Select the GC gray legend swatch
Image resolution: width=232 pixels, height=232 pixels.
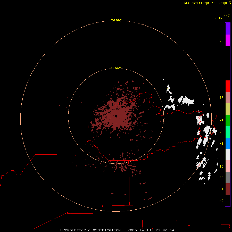pos(228,178)
